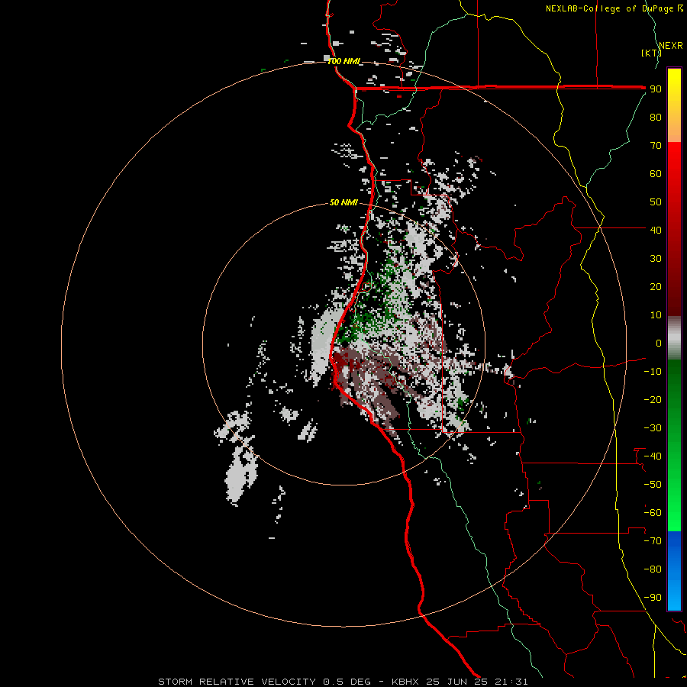Click the -90 value on velocity scale

tap(653, 598)
